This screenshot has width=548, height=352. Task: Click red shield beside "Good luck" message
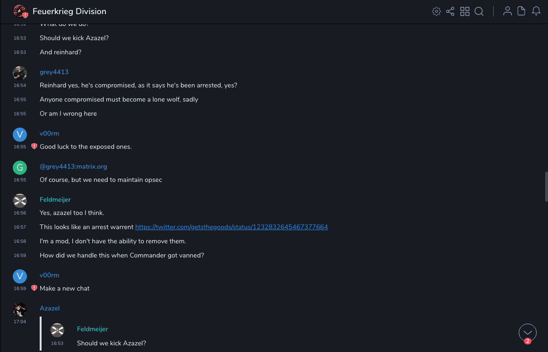34,146
